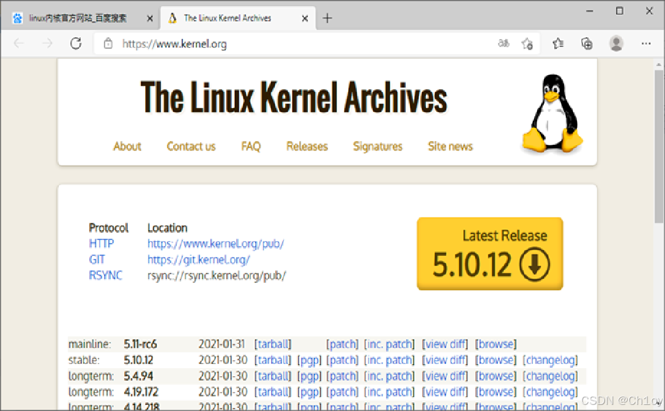The width and height of the screenshot is (665, 411).
Task: Download the mainline 5.11-rc6 tarball
Action: click(273, 344)
